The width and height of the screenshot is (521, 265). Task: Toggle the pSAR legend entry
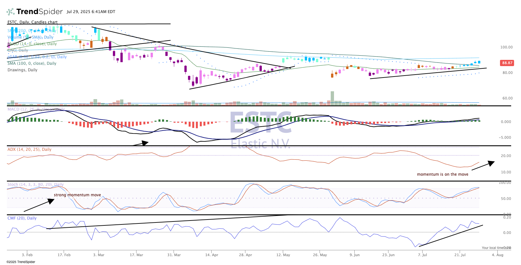[37, 57]
